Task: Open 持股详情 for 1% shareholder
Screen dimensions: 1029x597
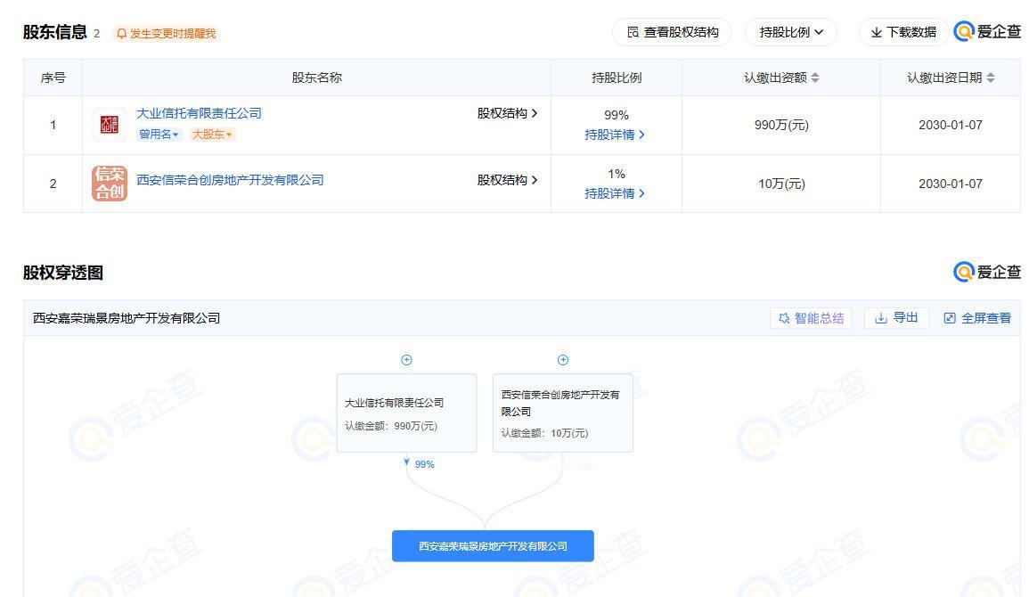Action: click(x=615, y=193)
